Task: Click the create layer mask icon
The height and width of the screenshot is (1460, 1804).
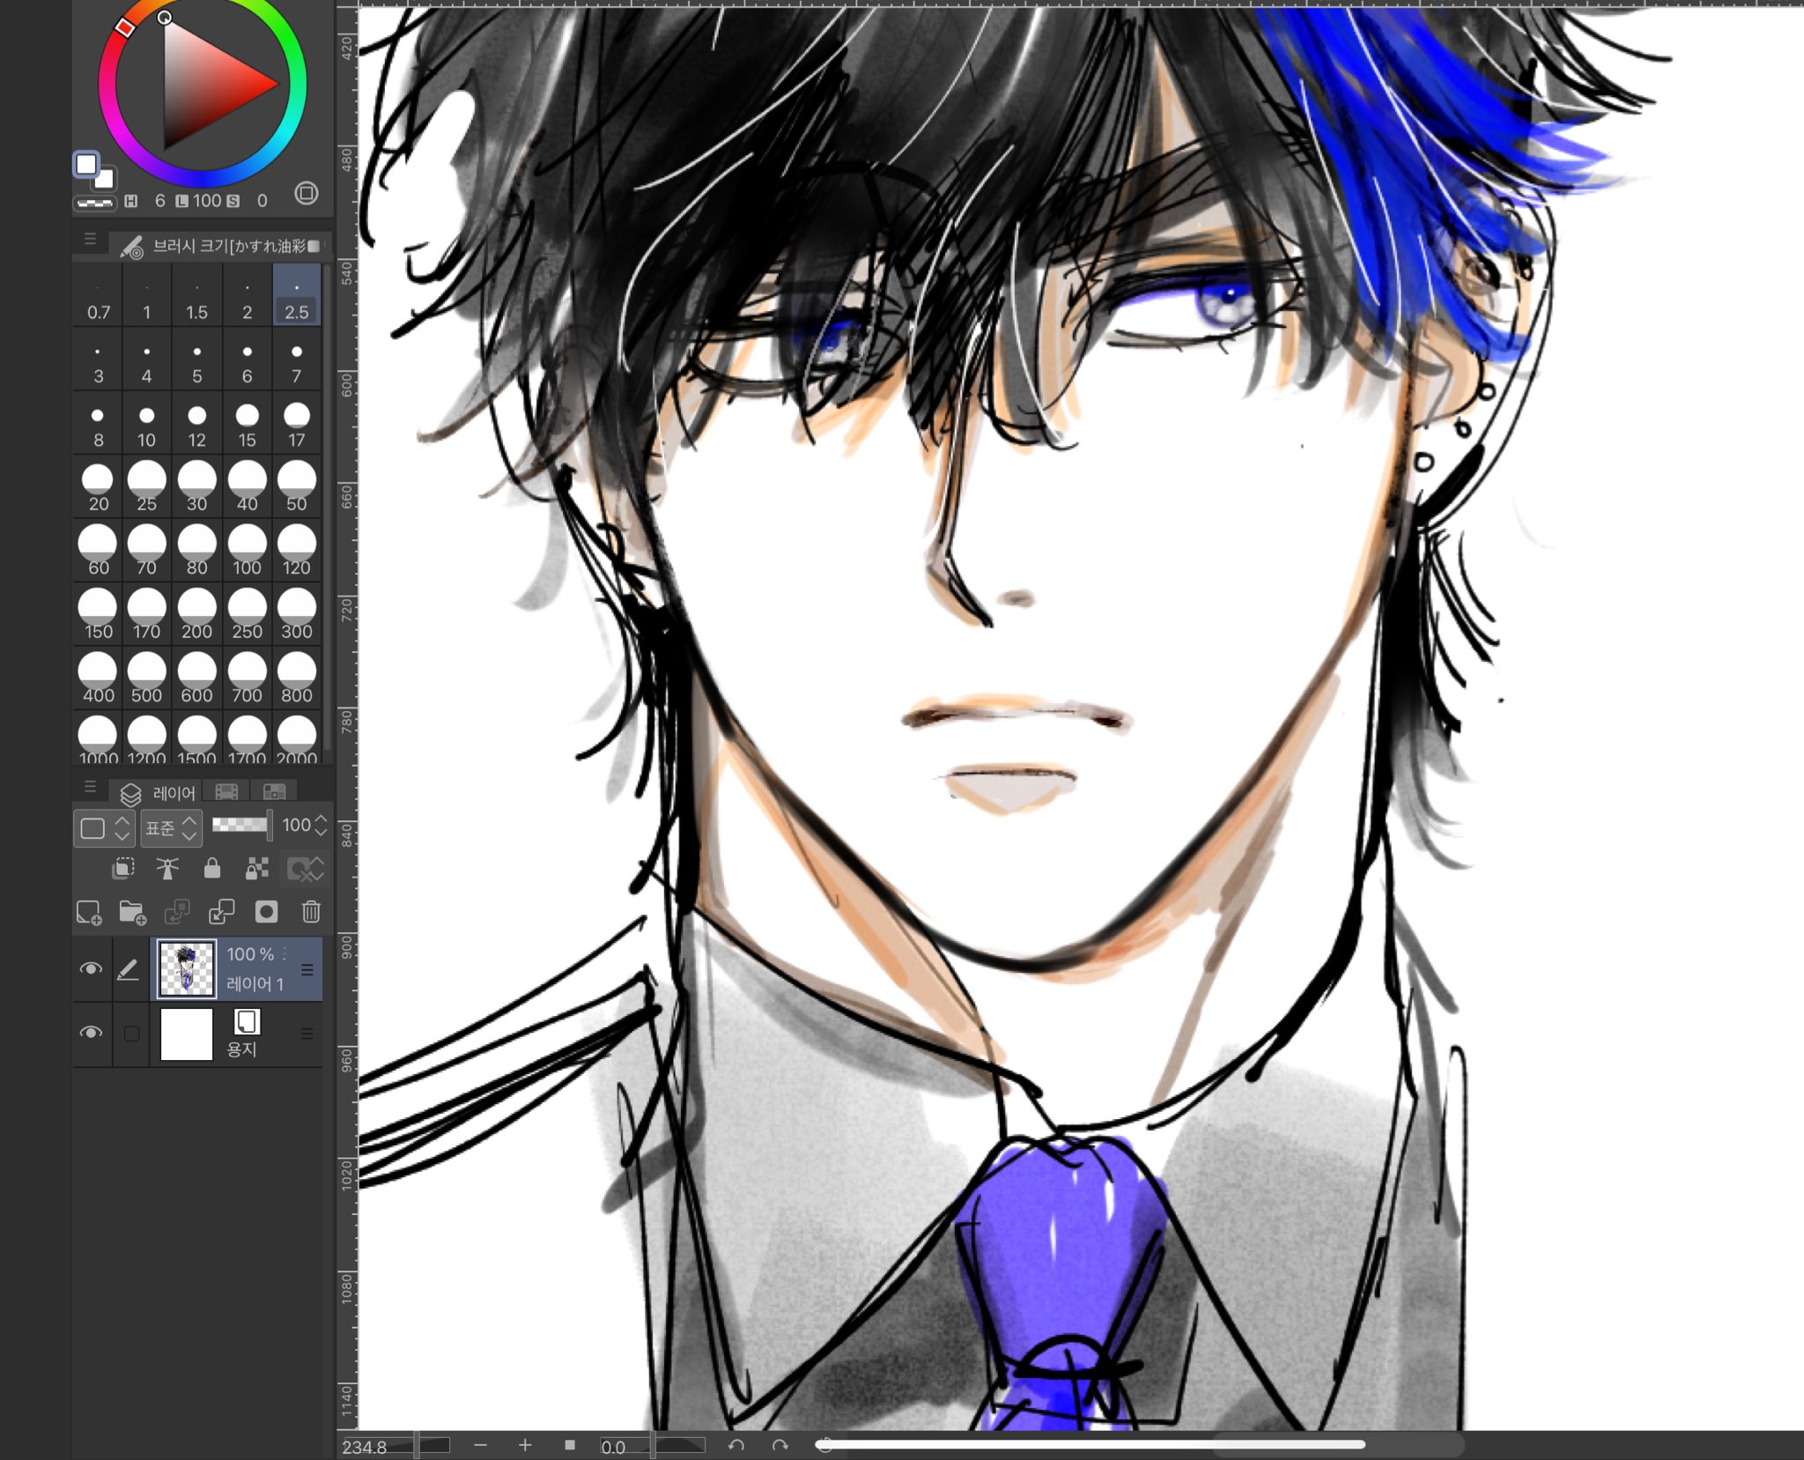Action: tap(266, 912)
